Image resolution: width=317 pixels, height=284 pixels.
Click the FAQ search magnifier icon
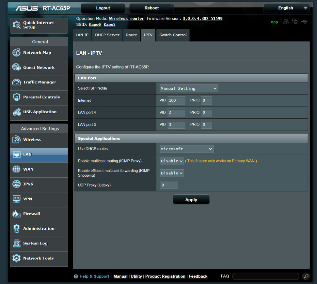point(306,276)
